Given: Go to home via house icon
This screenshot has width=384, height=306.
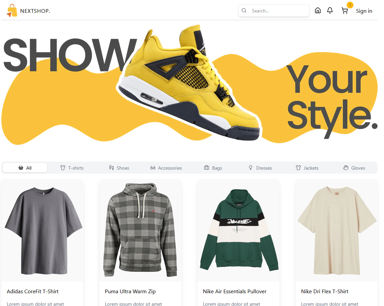Looking at the screenshot, I should [x=317, y=10].
